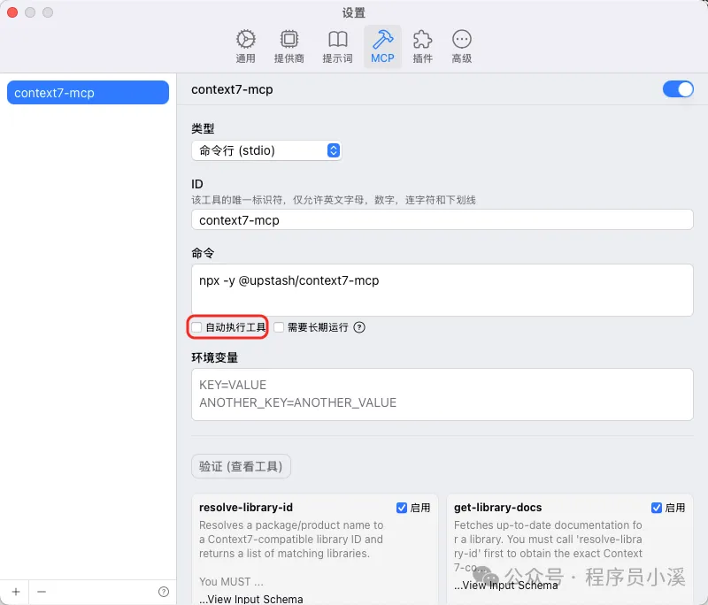708x605 pixels.
Task: Enable the 自动执行工具 checkbox
Action: click(x=196, y=327)
